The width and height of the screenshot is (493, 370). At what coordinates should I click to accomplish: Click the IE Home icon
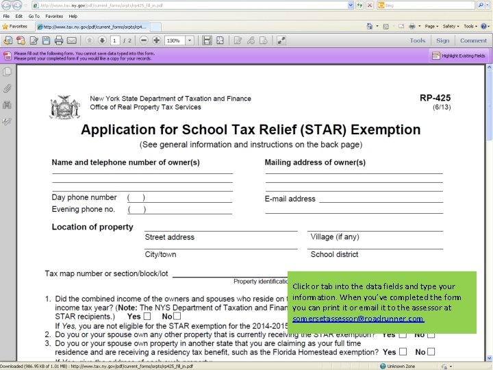370,27
